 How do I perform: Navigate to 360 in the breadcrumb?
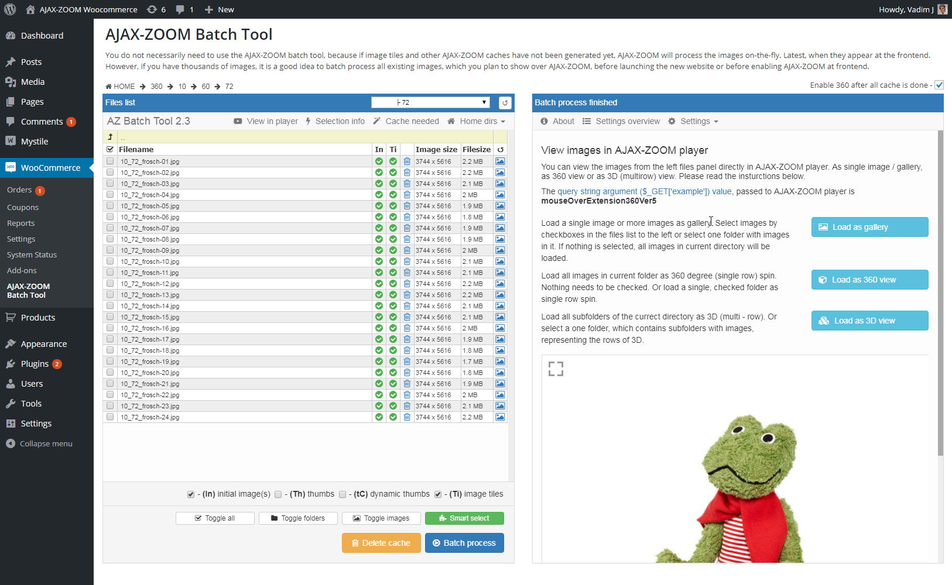(156, 87)
